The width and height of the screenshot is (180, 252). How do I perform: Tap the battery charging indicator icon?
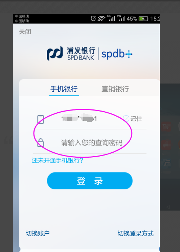tap(144, 19)
